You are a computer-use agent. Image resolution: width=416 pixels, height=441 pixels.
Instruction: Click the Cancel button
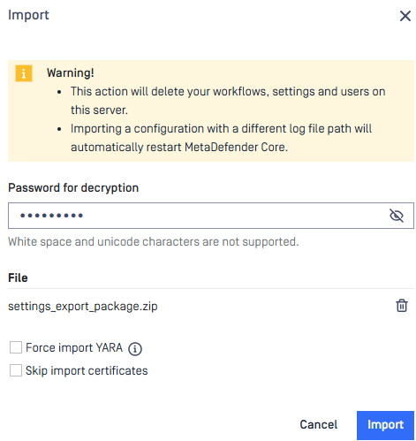[x=319, y=425]
